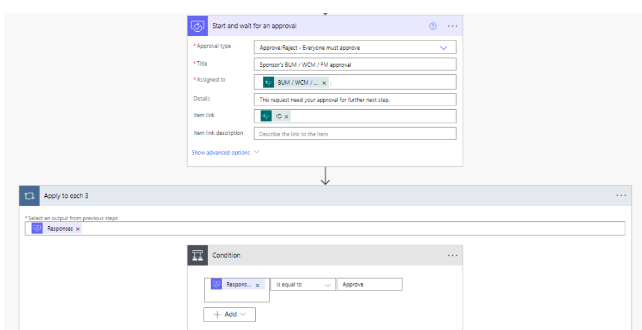
Task: Open the 'is equal to' operator dropdown
Action: click(303, 284)
